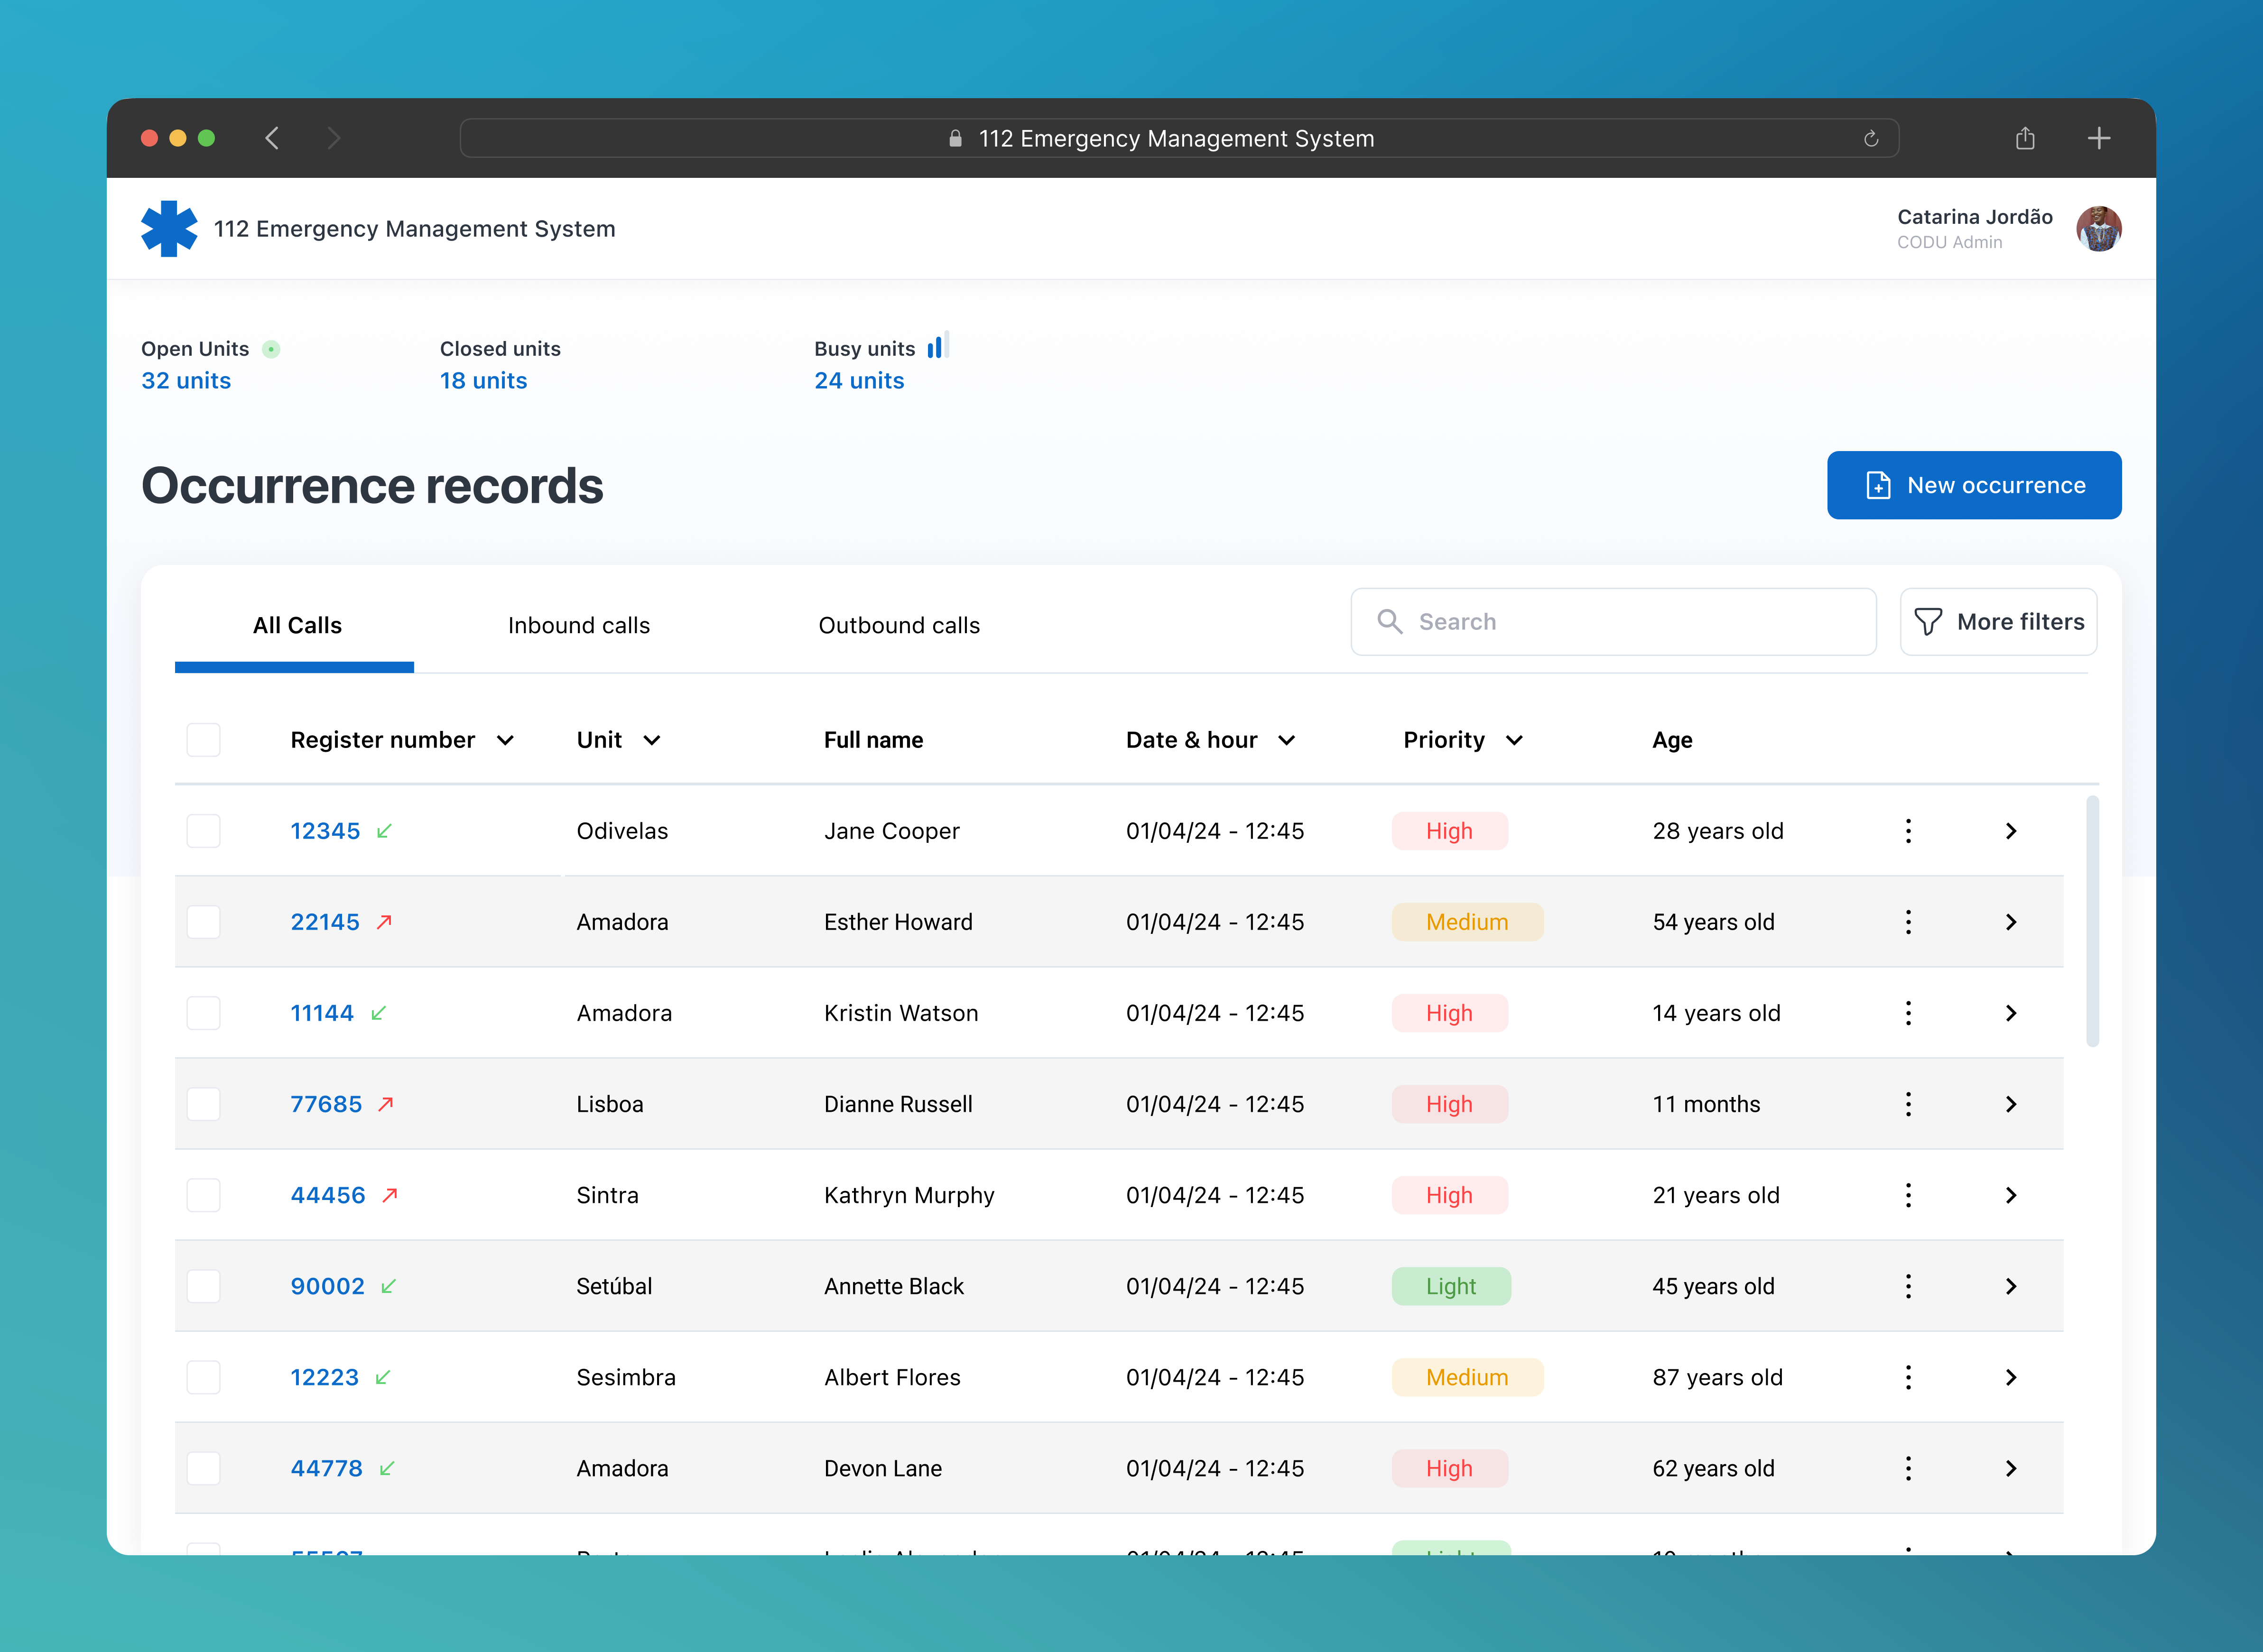
Task: Click the Search input field
Action: pos(1613,622)
